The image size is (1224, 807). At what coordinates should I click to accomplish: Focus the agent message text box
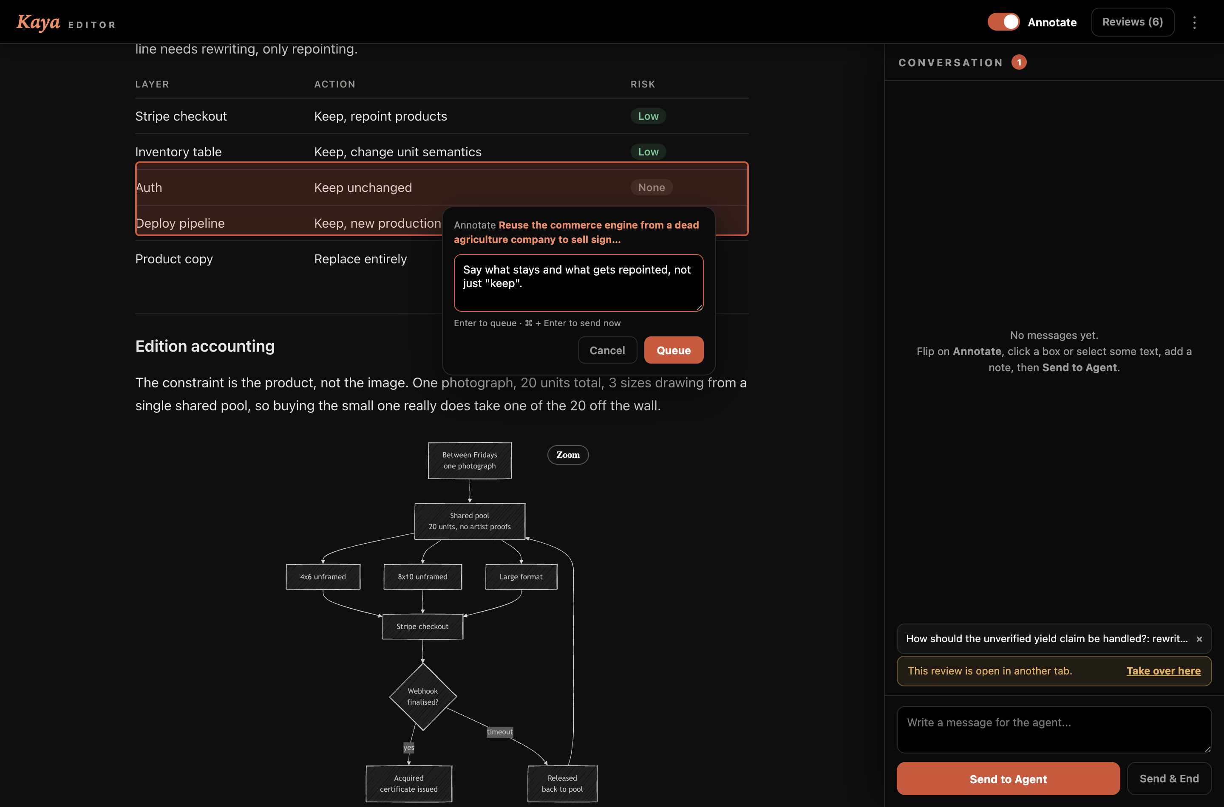click(1054, 729)
